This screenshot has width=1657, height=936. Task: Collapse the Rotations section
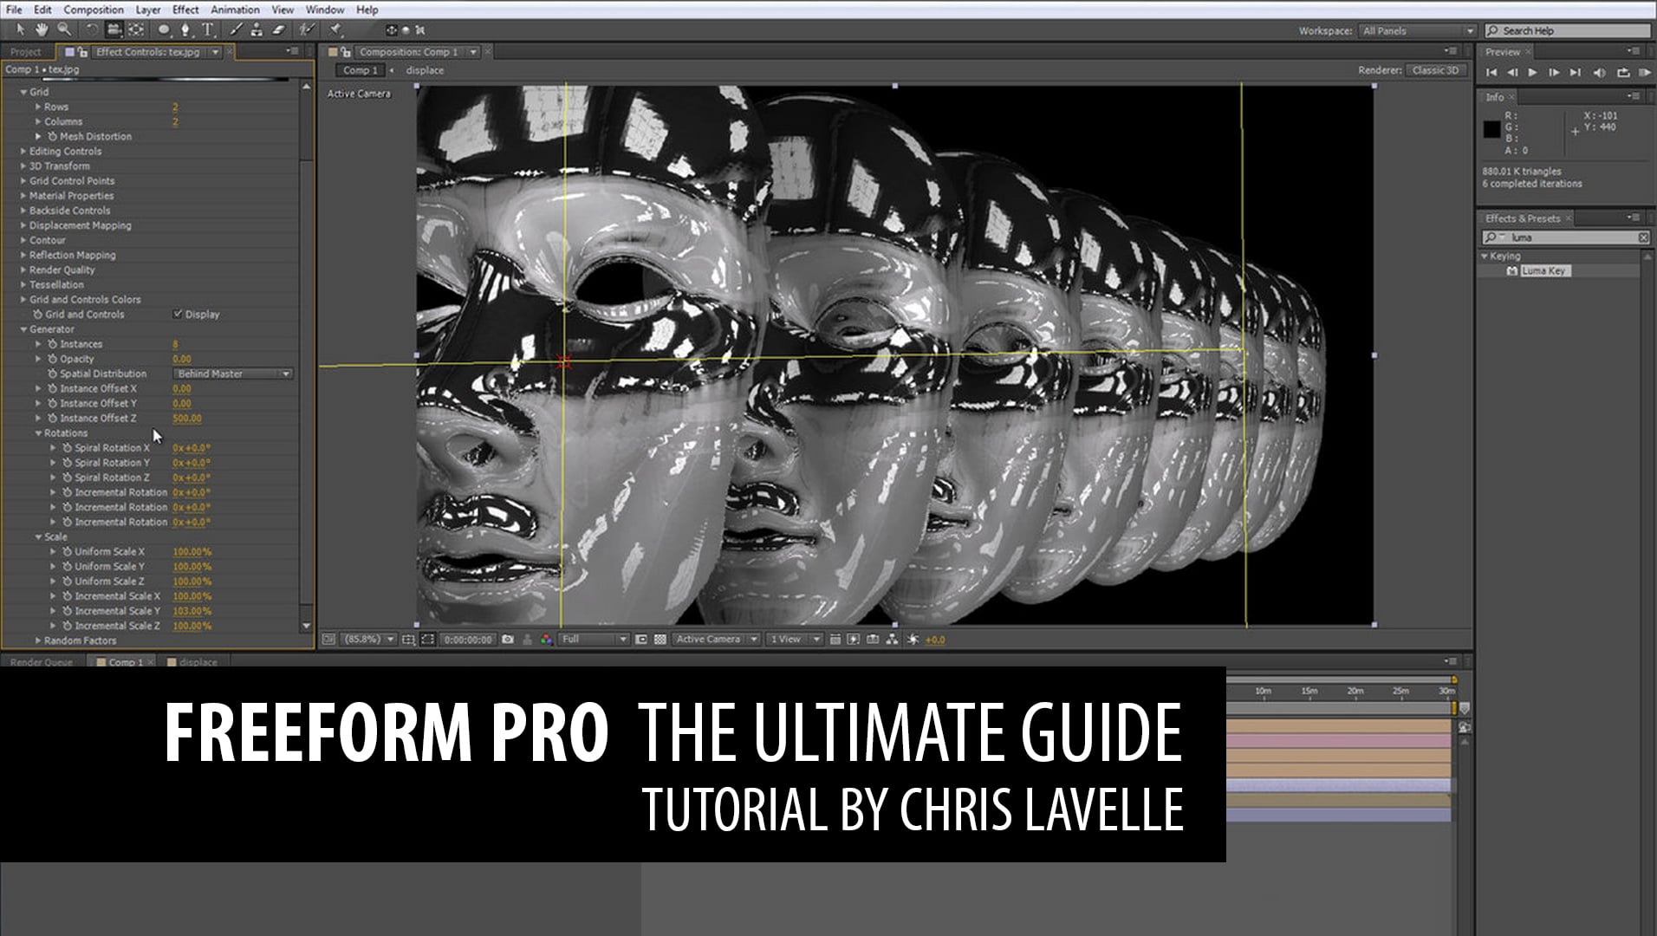click(x=39, y=432)
